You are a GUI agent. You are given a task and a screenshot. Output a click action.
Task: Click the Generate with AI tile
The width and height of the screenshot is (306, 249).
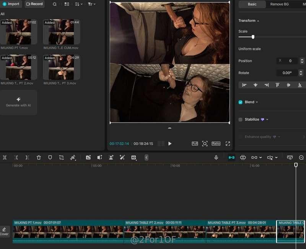coord(18,102)
